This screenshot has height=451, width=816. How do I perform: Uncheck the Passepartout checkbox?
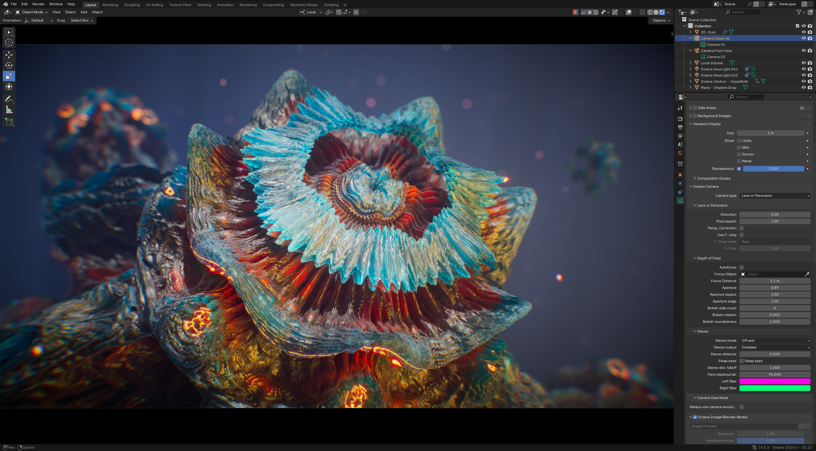tap(739, 169)
